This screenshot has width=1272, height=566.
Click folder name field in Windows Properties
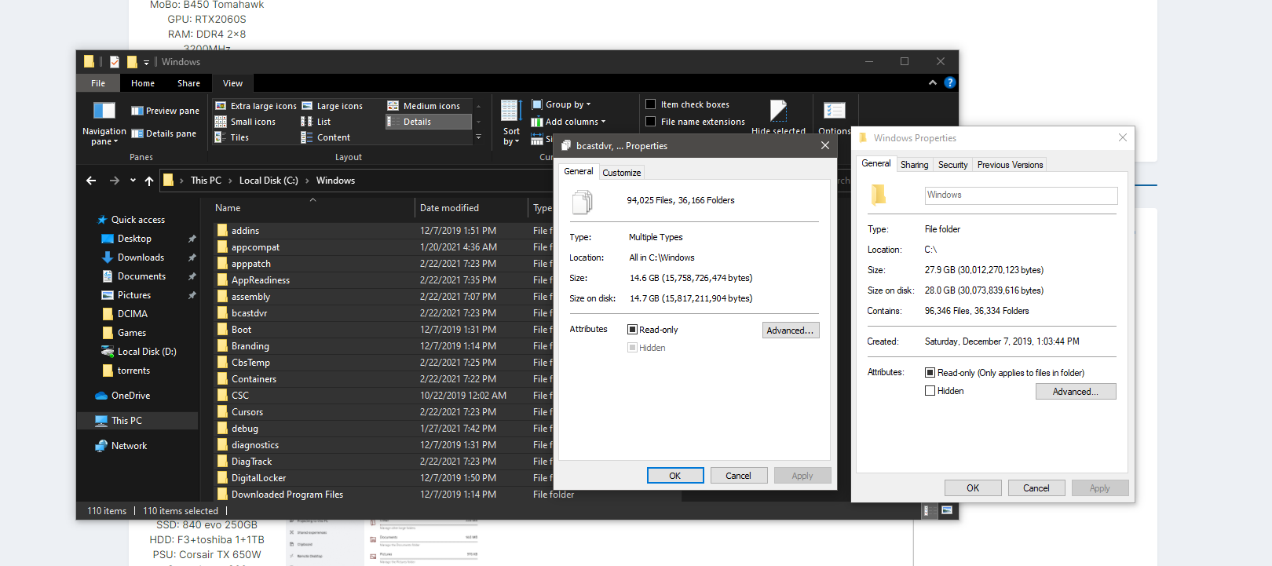tap(1021, 195)
